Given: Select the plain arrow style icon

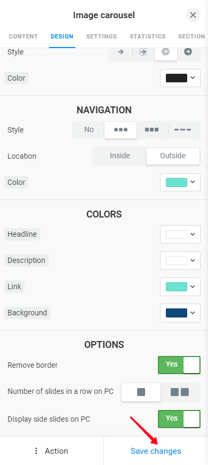Looking at the screenshot, I should [x=121, y=52].
